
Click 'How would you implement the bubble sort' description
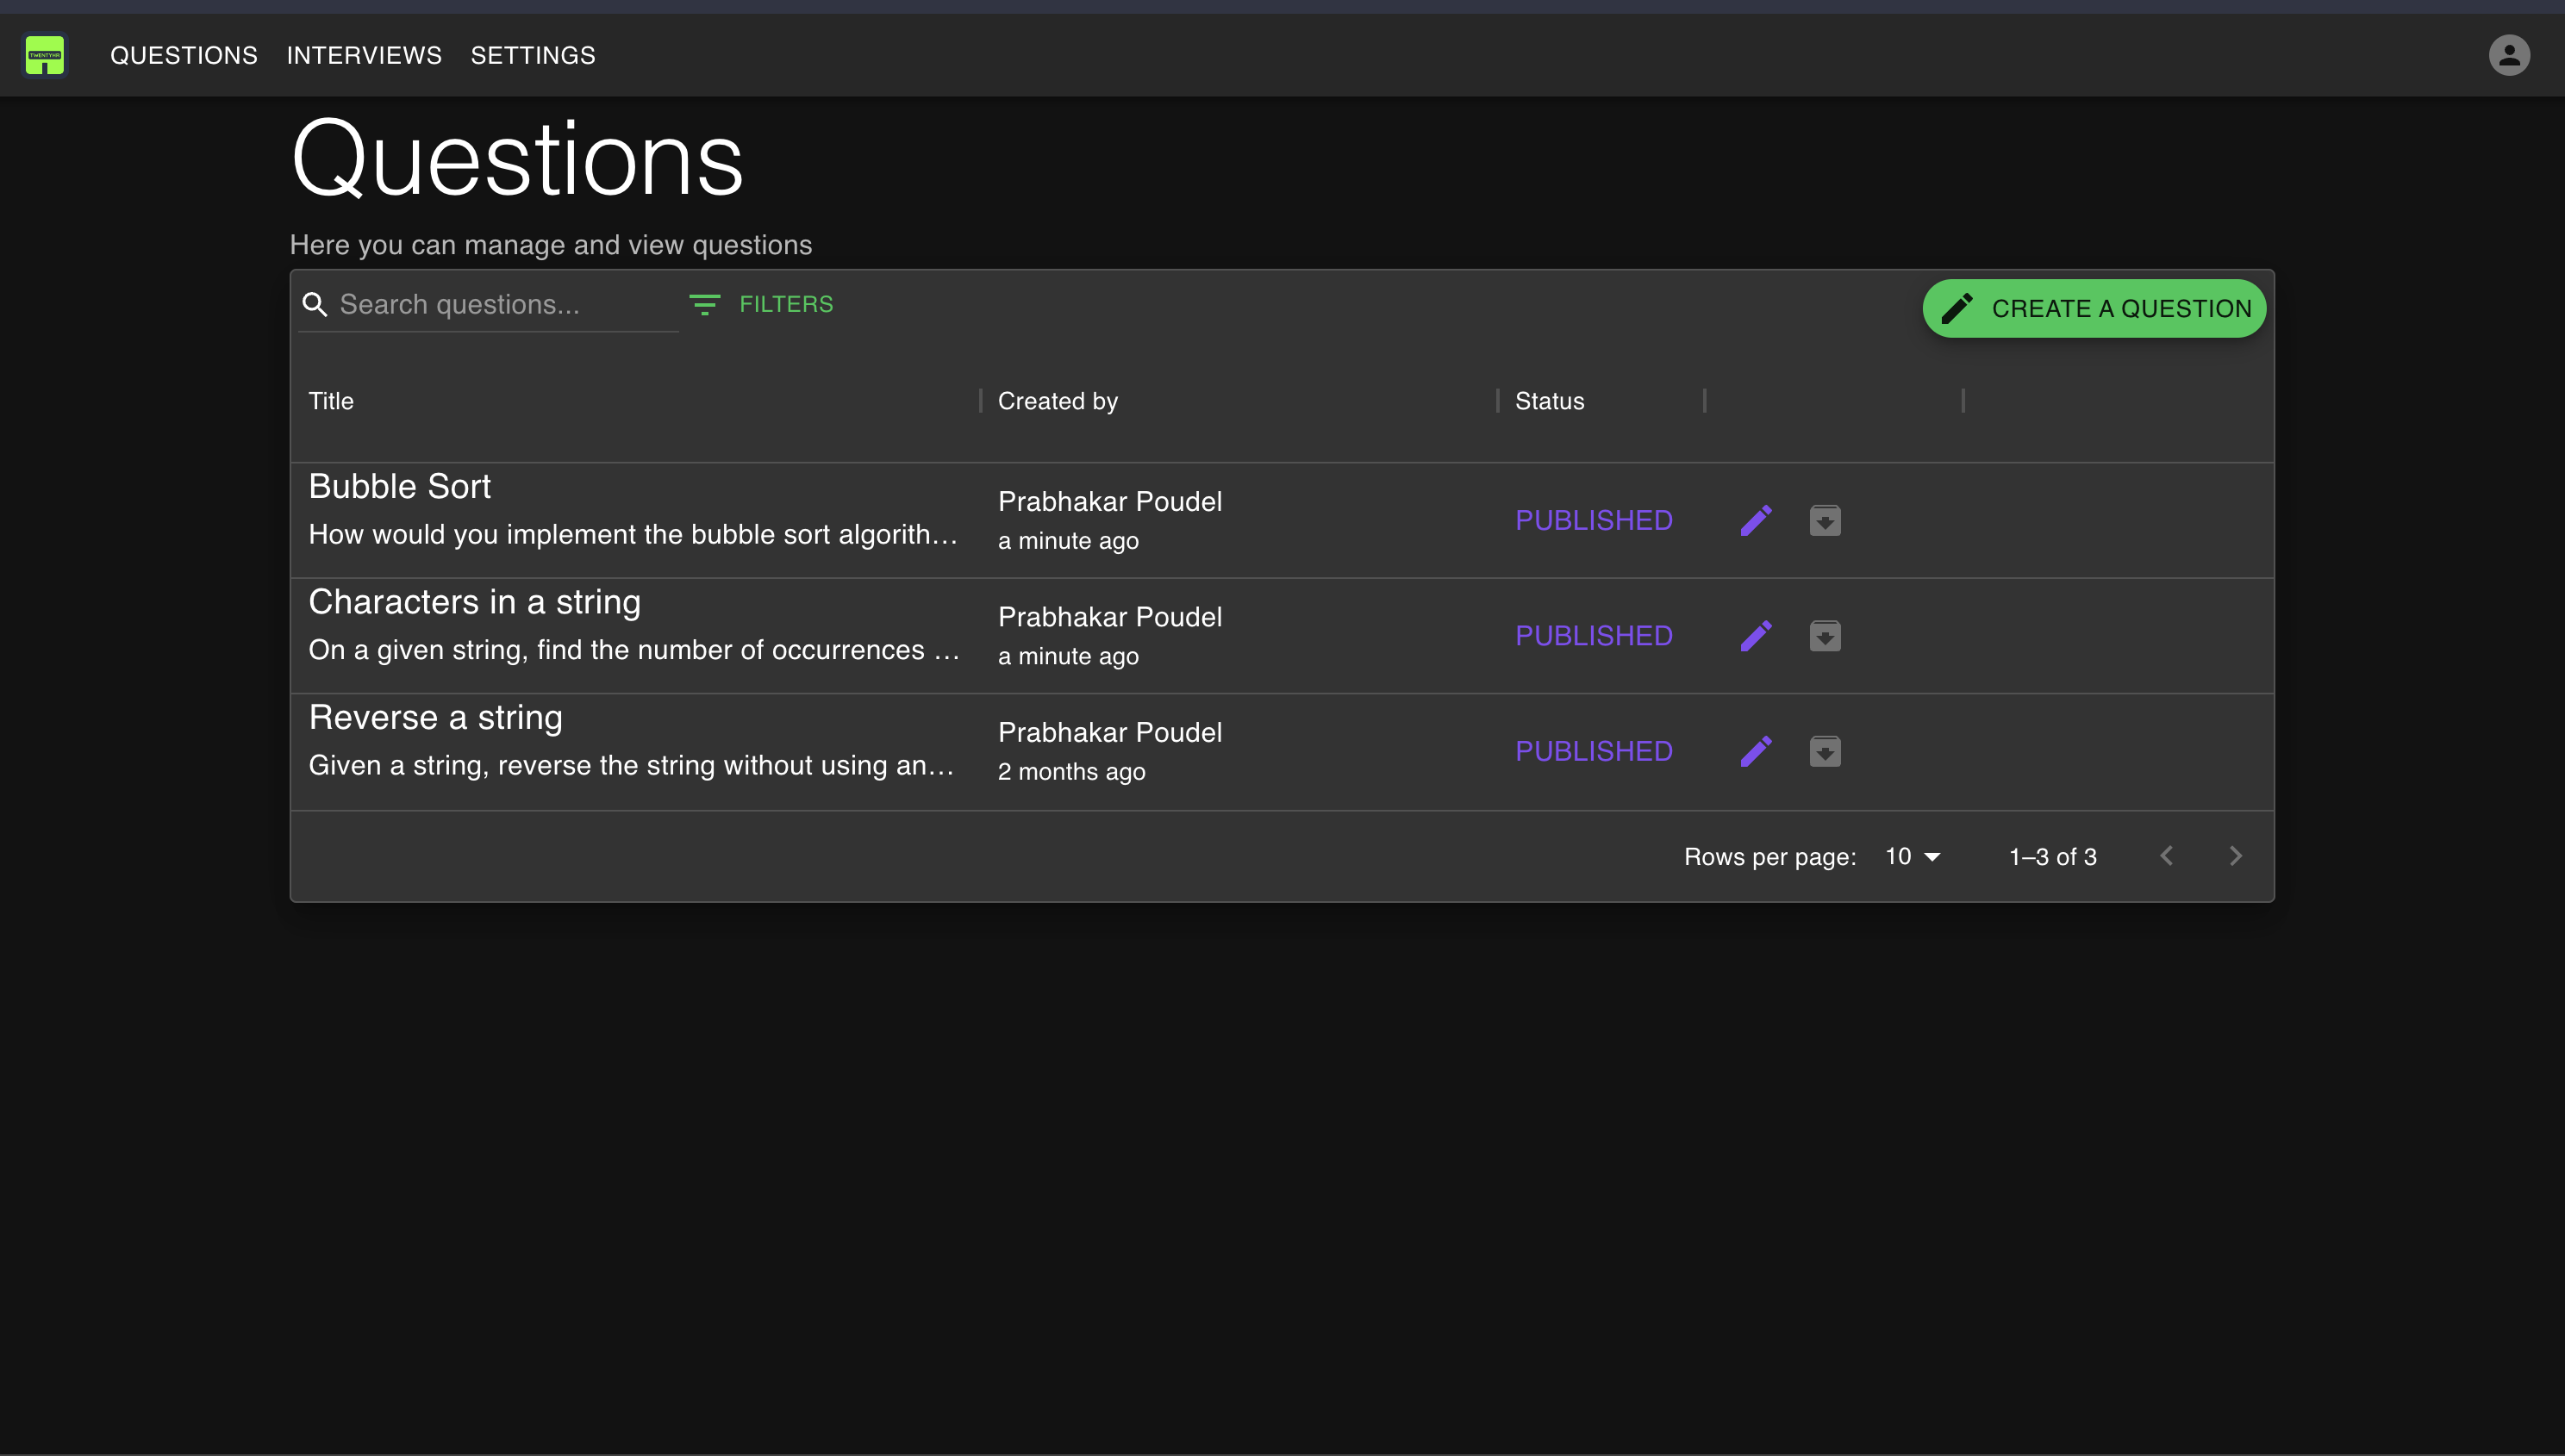pyautogui.click(x=633, y=535)
